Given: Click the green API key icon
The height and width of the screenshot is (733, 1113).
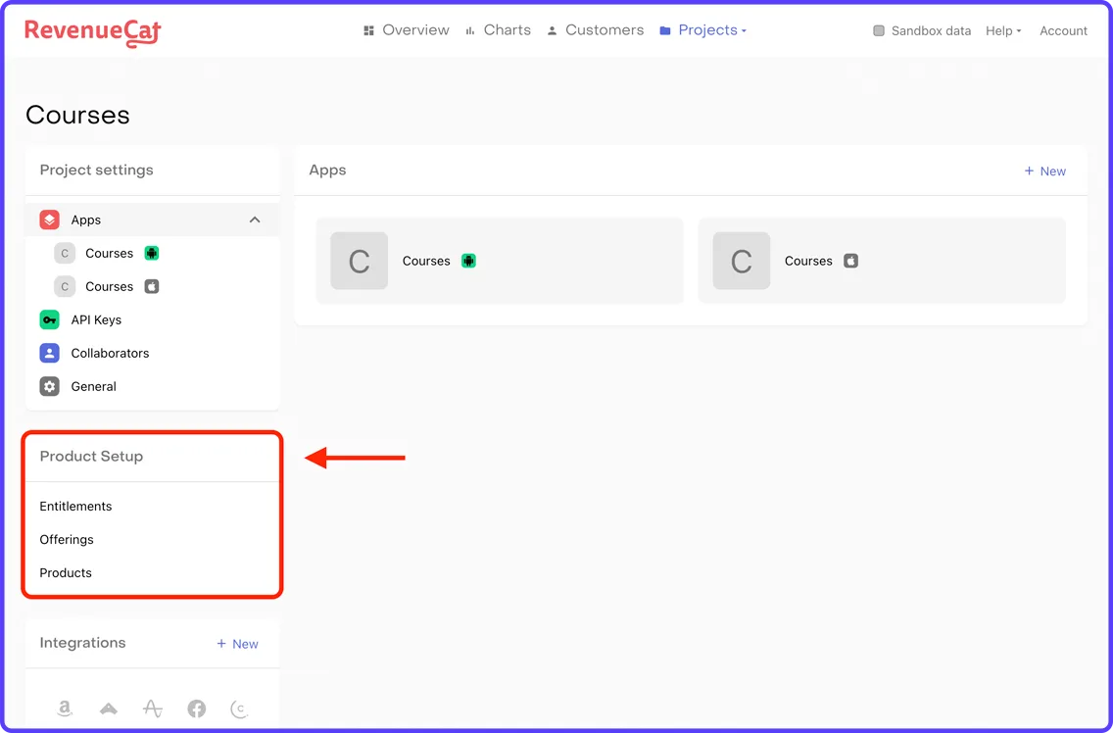Looking at the screenshot, I should click(50, 320).
